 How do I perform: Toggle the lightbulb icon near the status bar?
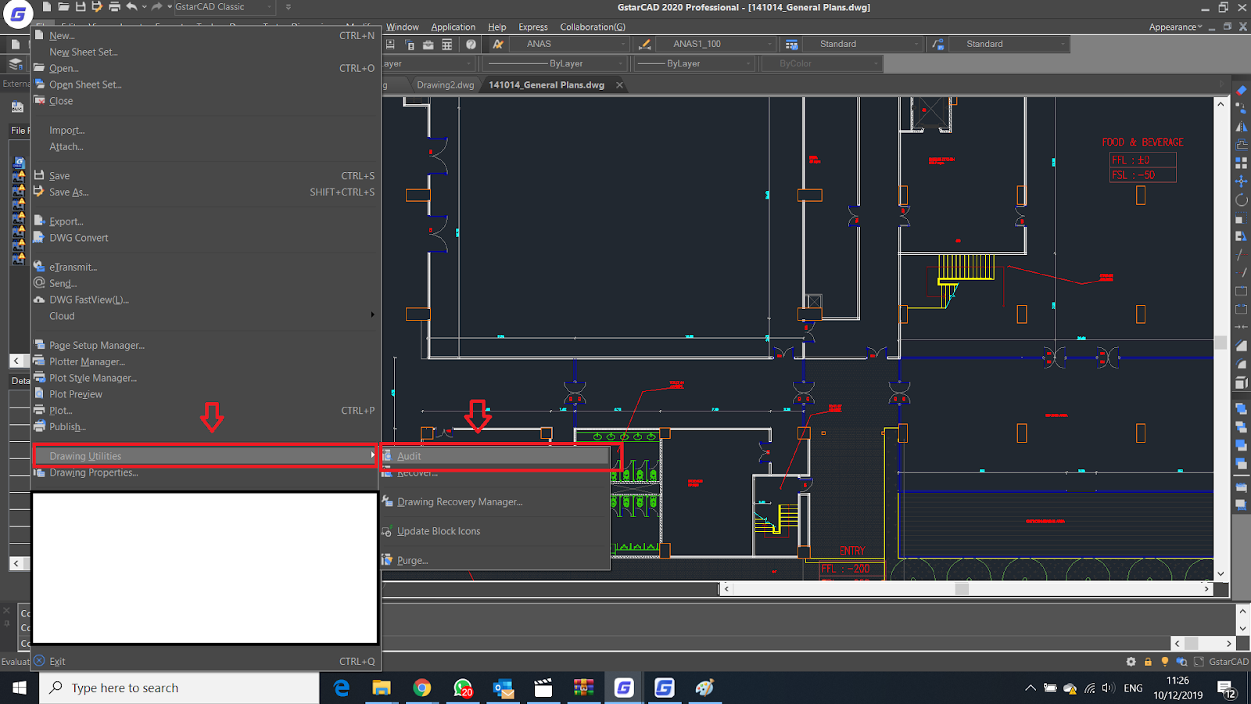pos(1164,661)
